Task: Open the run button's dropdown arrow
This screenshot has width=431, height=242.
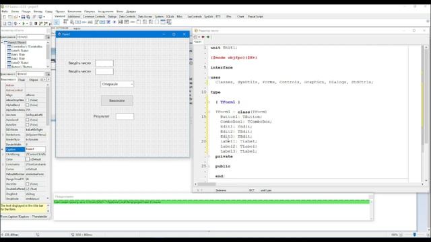Action: point(27,24)
